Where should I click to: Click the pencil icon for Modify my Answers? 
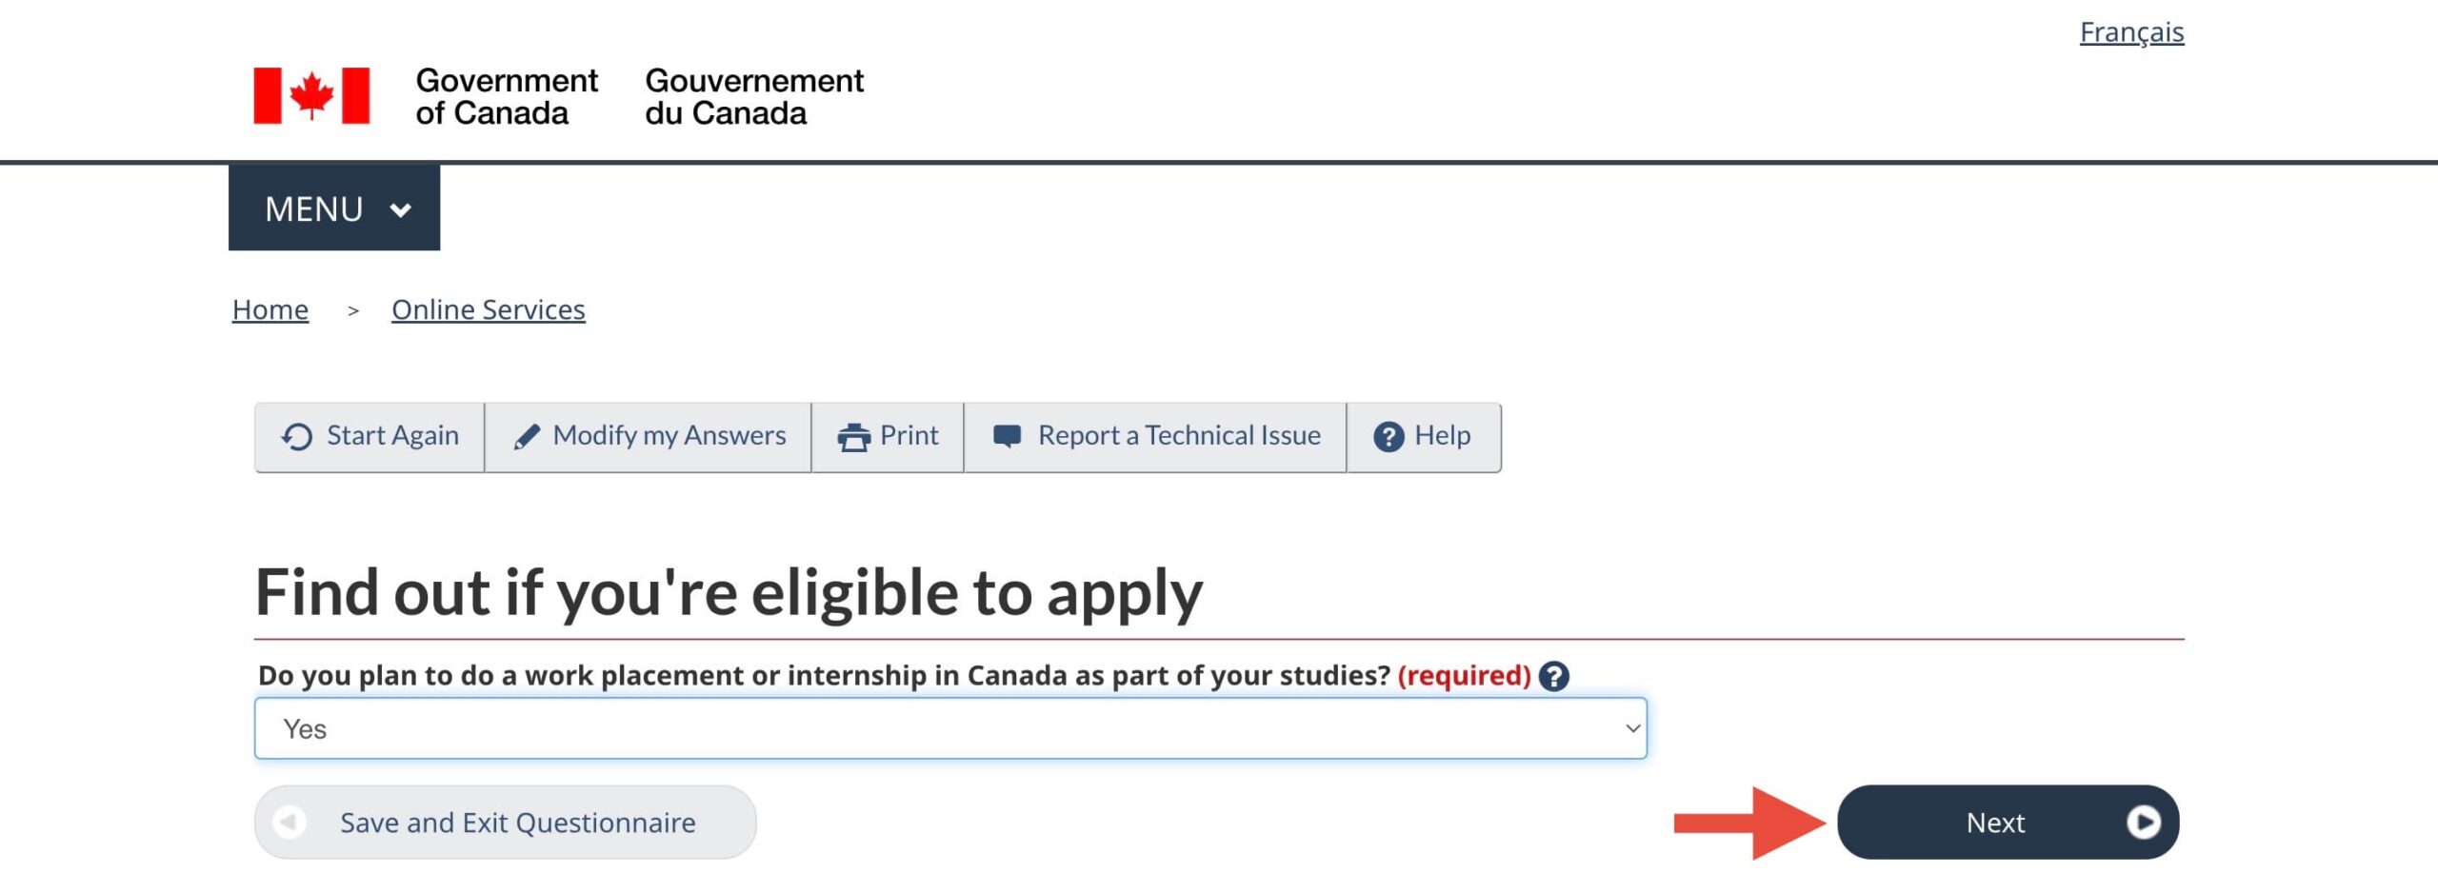tap(527, 436)
